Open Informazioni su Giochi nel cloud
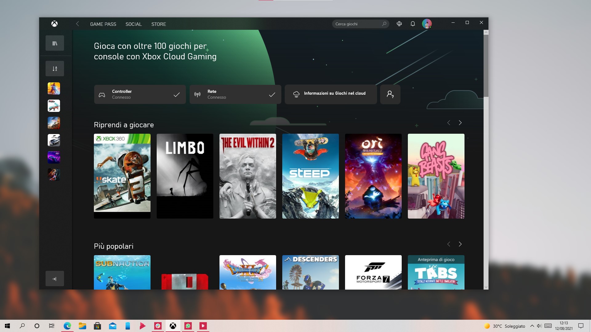The width and height of the screenshot is (591, 332). tap(331, 94)
